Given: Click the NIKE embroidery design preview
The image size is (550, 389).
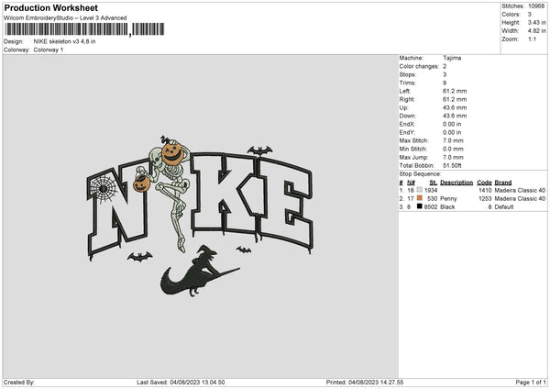Looking at the screenshot, I should (200, 216).
